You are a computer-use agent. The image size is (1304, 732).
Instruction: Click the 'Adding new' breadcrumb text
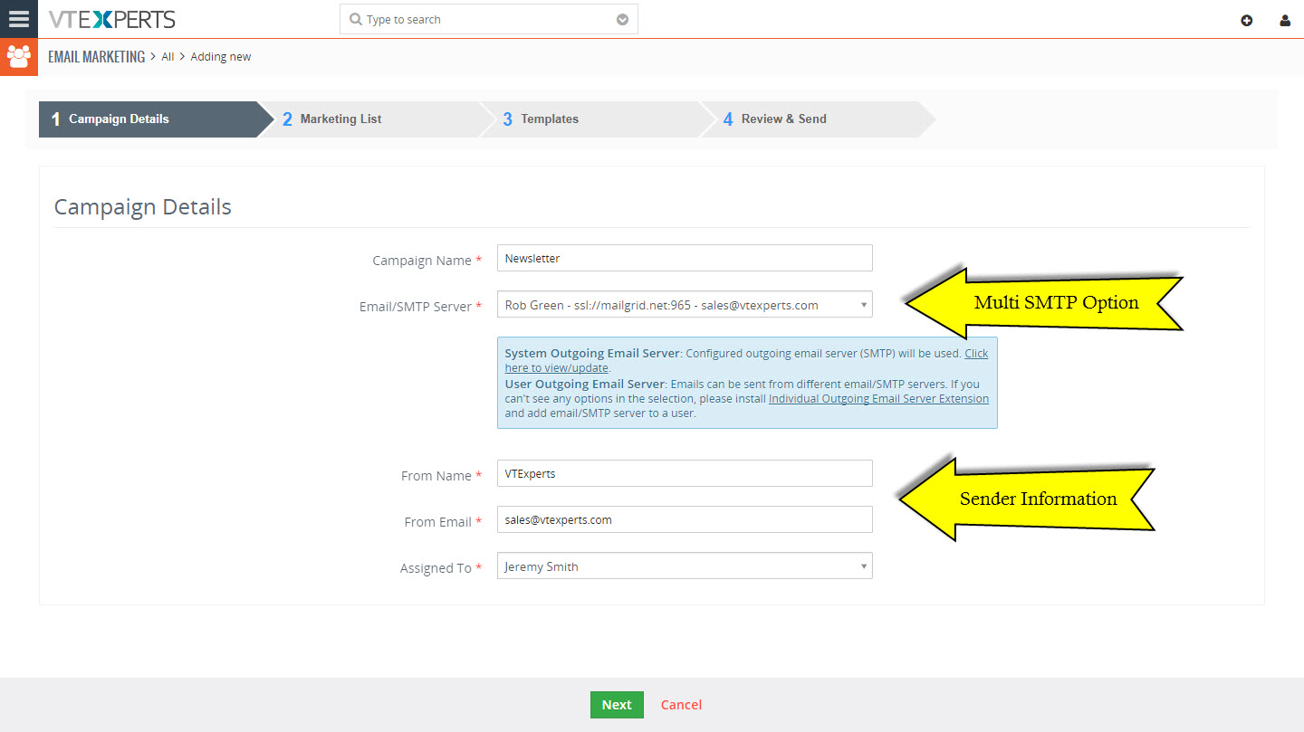tap(221, 57)
